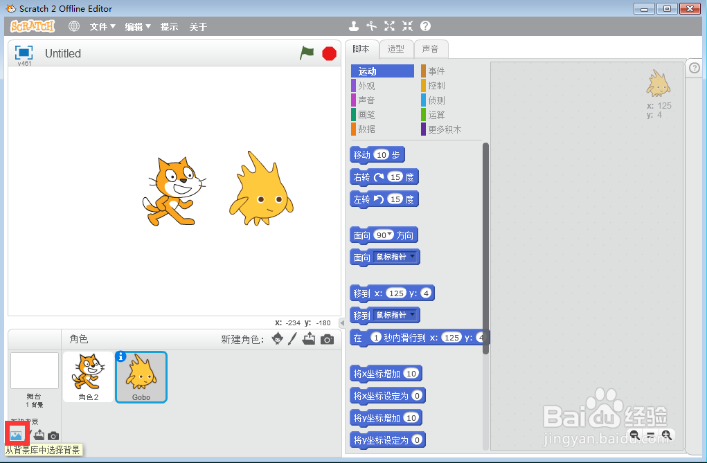Viewport: 707px width, 463px height.
Task: Paint a new sprite with brush icon
Action: click(x=293, y=338)
